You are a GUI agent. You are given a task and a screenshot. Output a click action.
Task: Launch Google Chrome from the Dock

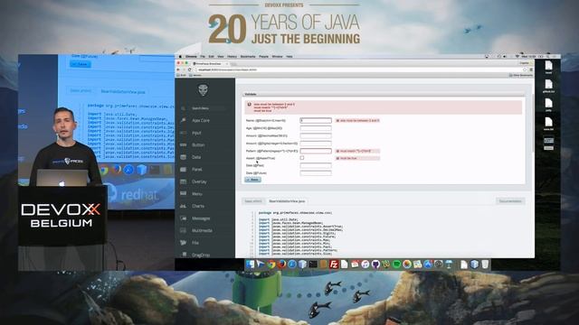[x=271, y=265]
